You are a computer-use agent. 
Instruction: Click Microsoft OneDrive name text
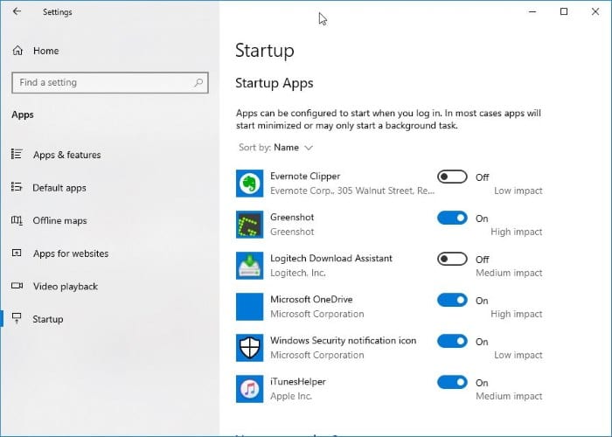coord(311,299)
